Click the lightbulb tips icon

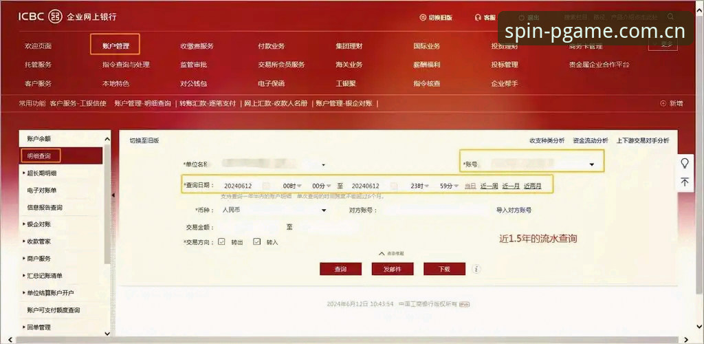pos(685,163)
